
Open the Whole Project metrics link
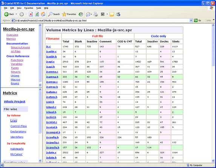tap(15, 102)
